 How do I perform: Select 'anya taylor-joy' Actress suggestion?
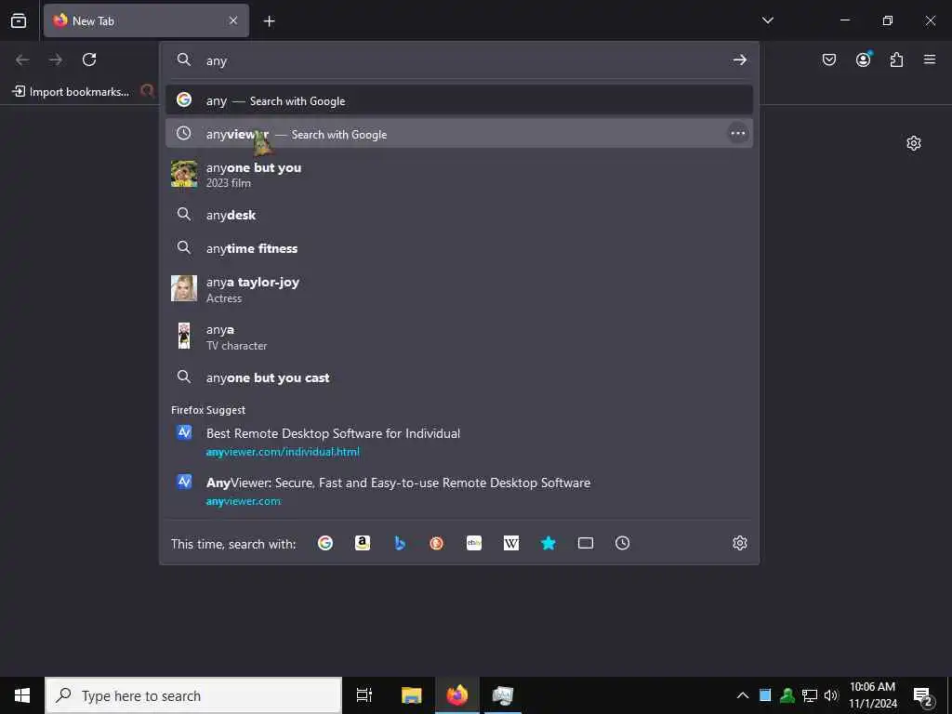tap(459, 289)
